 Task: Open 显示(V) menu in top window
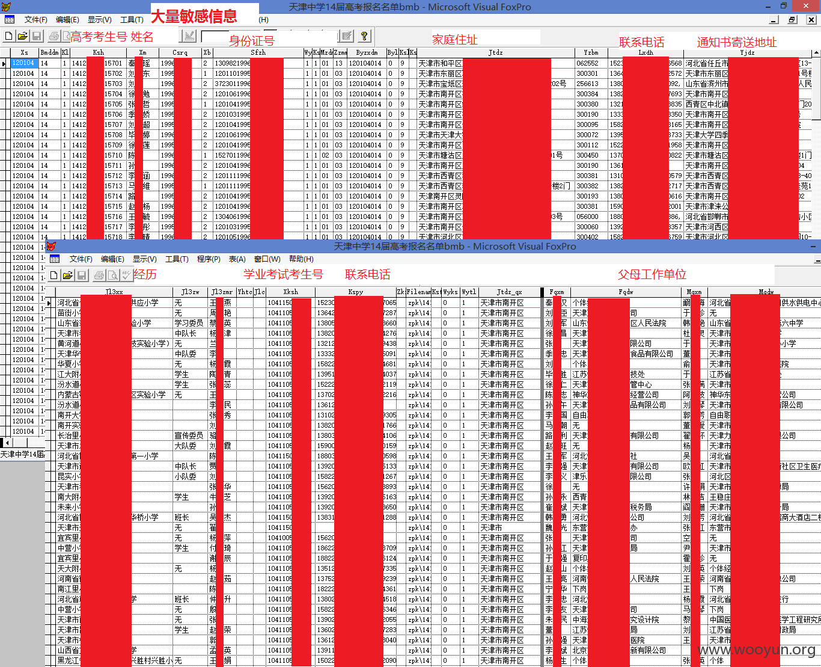(x=100, y=20)
